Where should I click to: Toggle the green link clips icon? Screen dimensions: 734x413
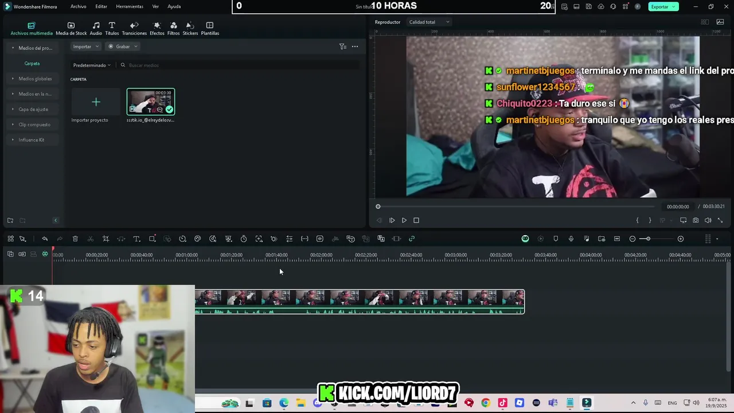tap(412, 239)
